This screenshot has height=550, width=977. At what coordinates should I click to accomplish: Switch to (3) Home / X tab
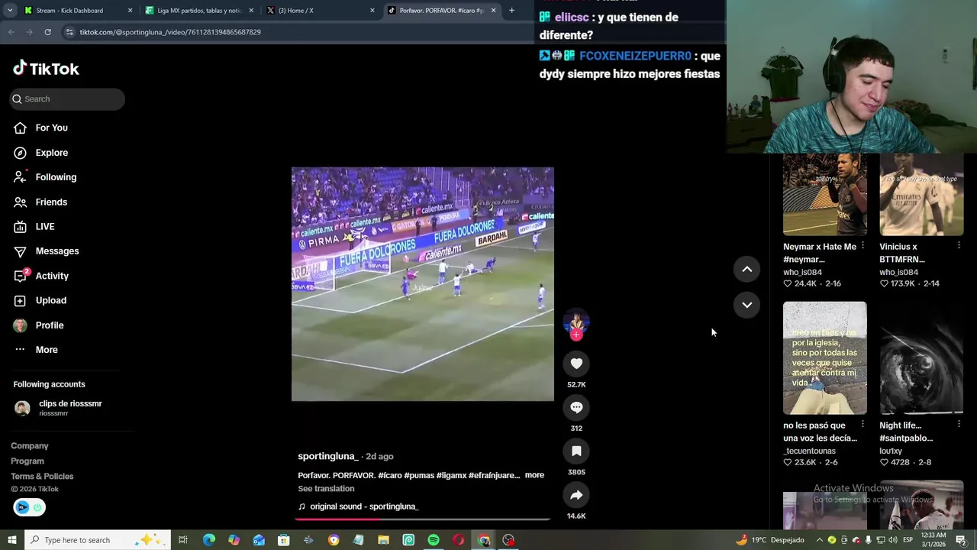pyautogui.click(x=321, y=11)
